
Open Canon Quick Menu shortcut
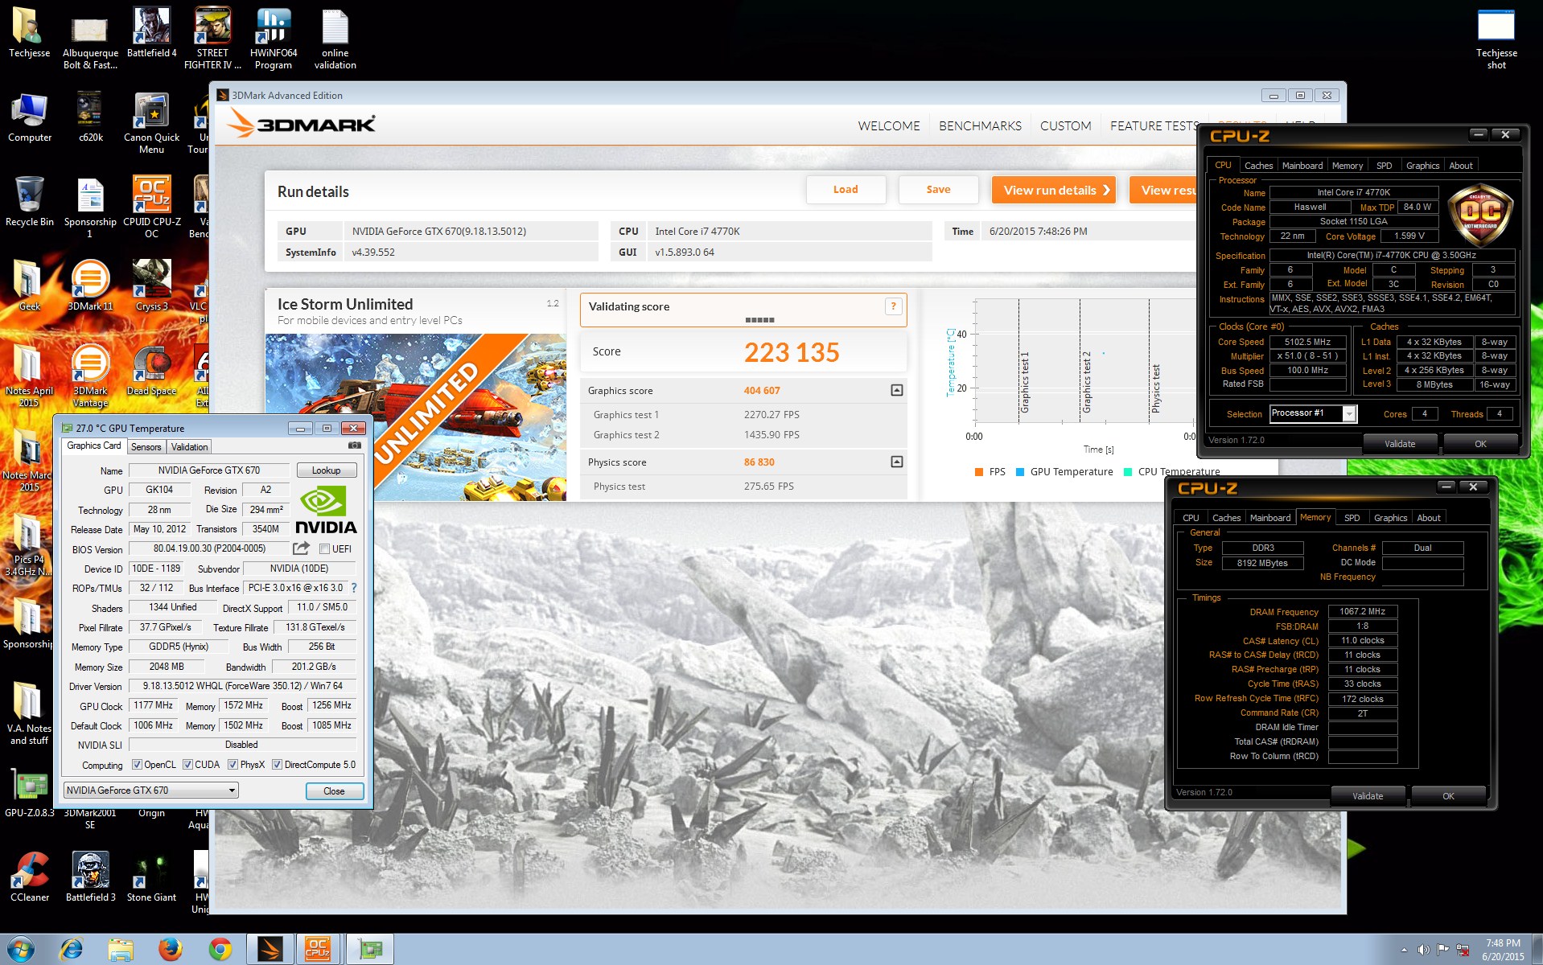coord(151,123)
